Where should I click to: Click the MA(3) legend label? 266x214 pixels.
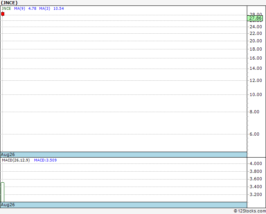45,9
